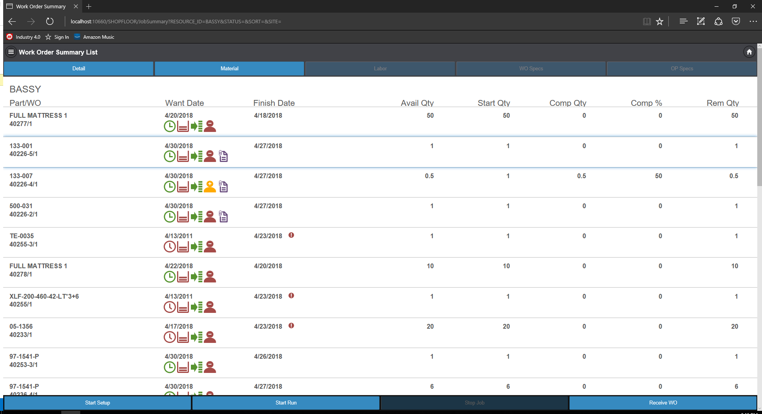The width and height of the screenshot is (762, 414).
Task: Toggle reader view in the address bar
Action: coord(647,21)
